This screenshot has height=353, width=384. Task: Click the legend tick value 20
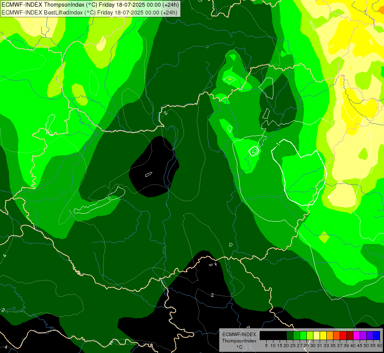(x=286, y=346)
